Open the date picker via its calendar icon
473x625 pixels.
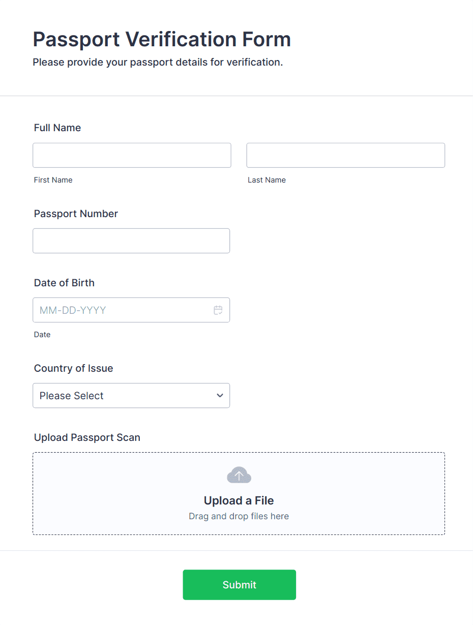click(218, 310)
